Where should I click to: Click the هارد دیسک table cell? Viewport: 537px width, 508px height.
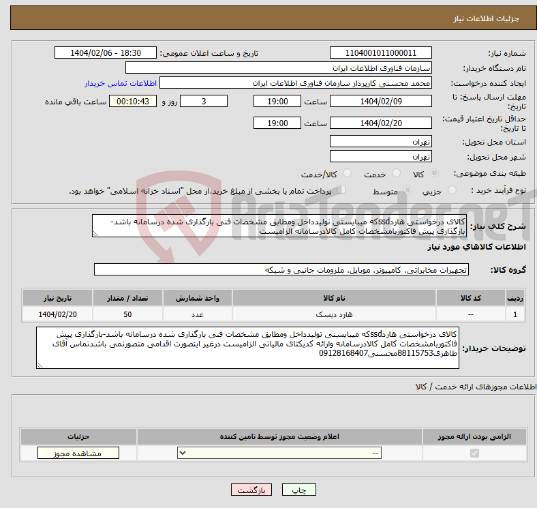coord(334,314)
